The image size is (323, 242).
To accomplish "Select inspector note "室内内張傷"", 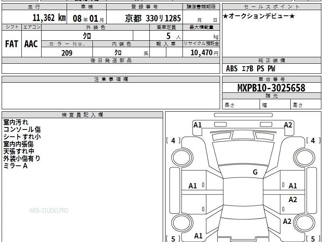I will click(x=18, y=144).
